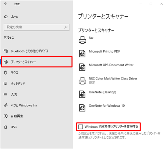Click the NEC Color MultiWriter printer icon

(x=82, y=81)
